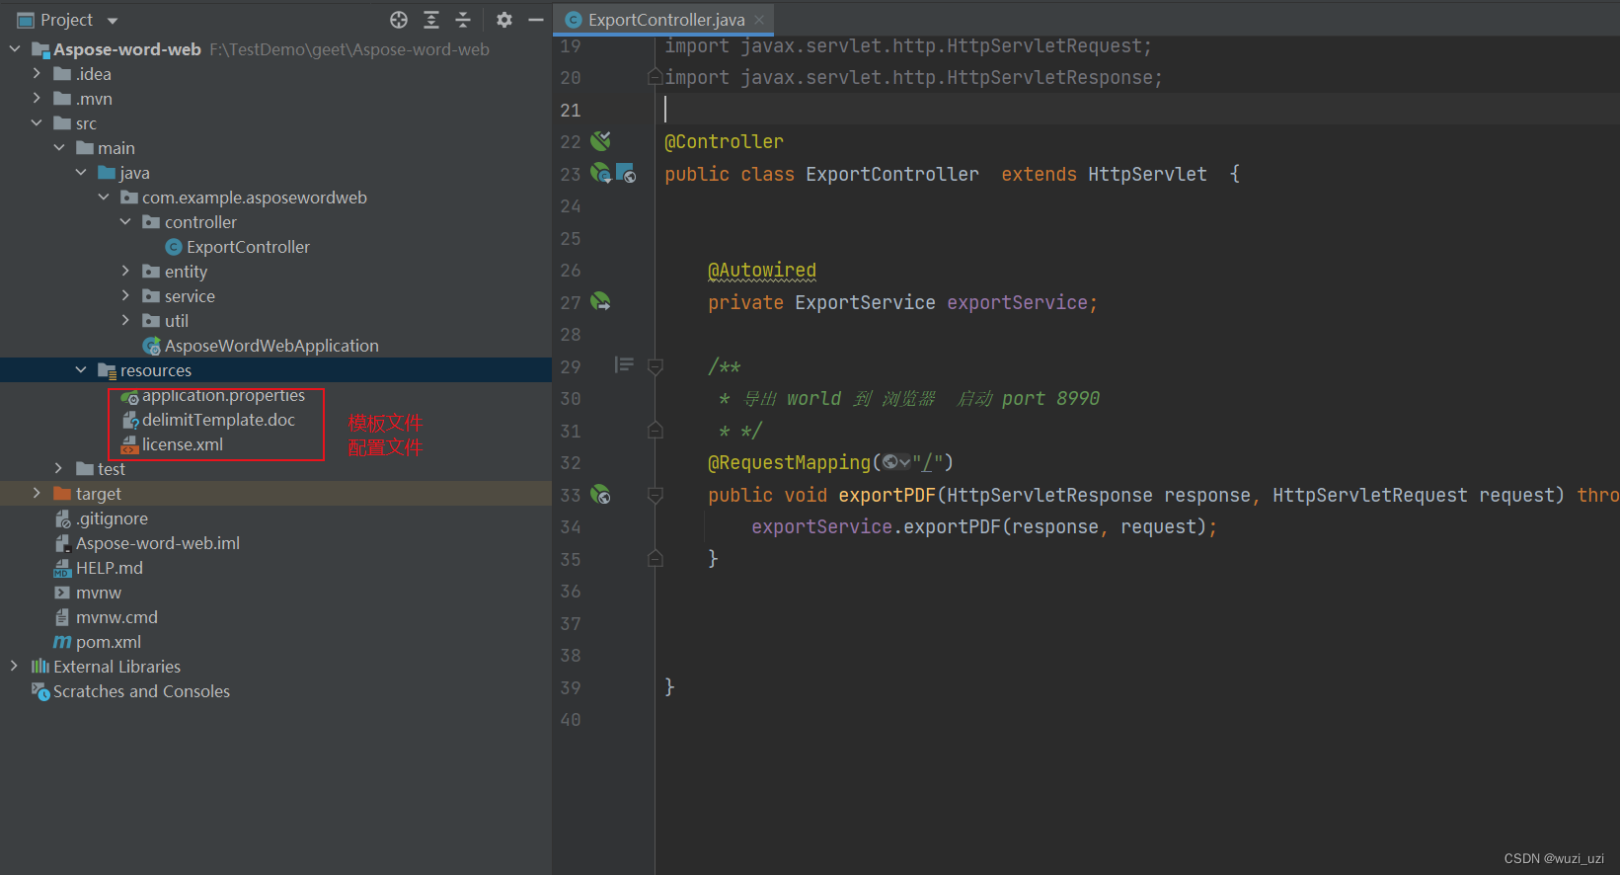1620x875 pixels.
Task: Collapse the com.example.asposewordweb package
Action: [104, 197]
